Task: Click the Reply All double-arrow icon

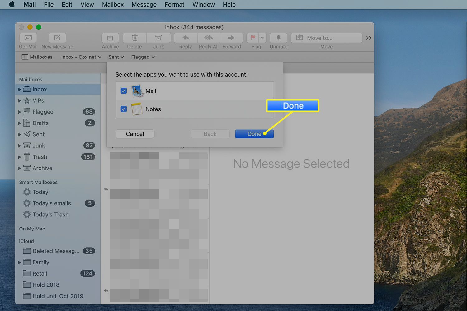Action: click(209, 38)
